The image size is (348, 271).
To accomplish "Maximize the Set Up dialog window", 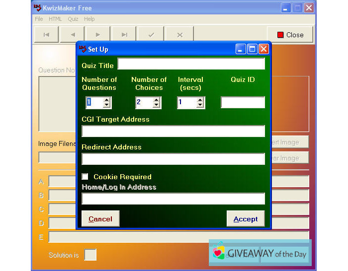I will (x=252, y=49).
